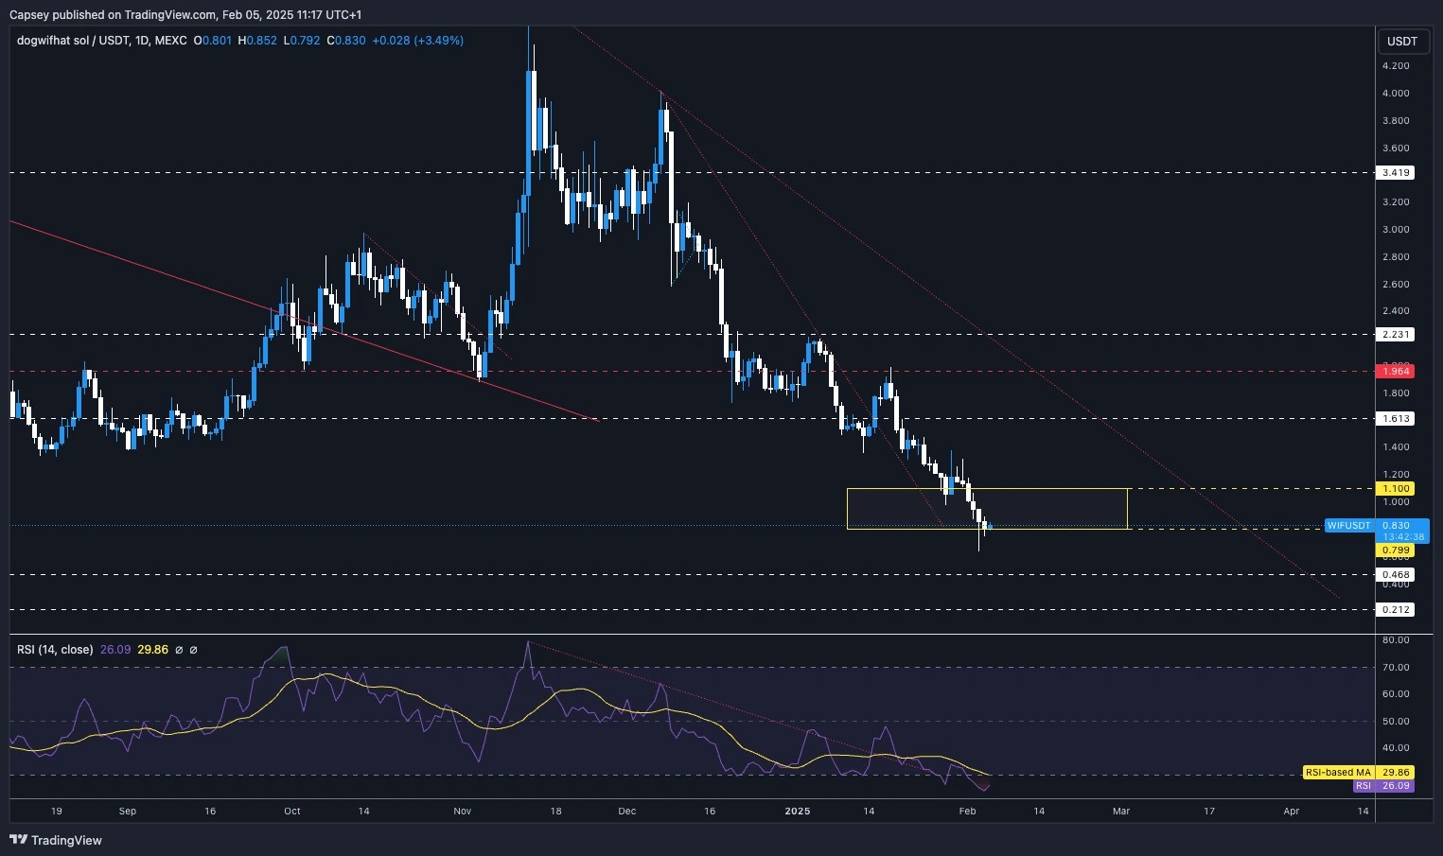Click the +3.49% change value in legend
Screen dimensions: 1443x856
(436, 41)
